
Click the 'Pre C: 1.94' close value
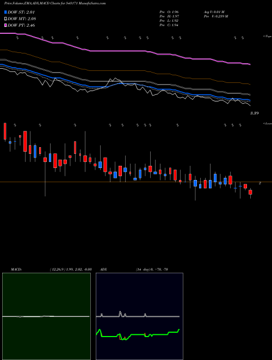tap(169, 25)
